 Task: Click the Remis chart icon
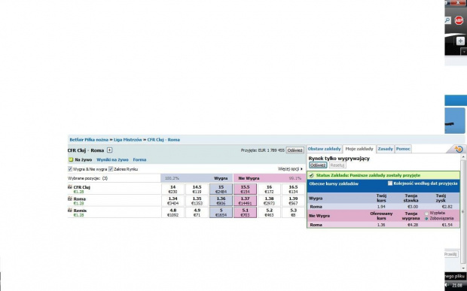pyautogui.click(x=70, y=210)
